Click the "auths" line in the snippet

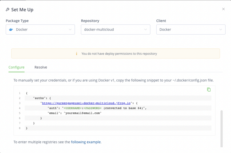click(118, 98)
